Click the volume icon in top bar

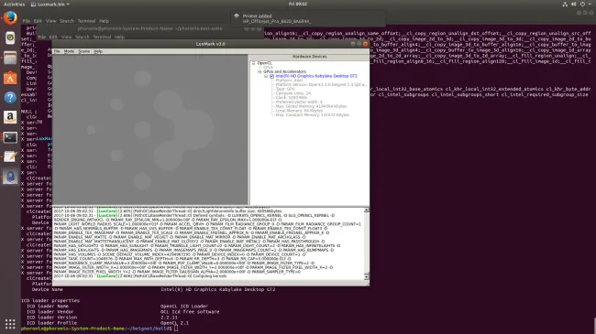pyautogui.click(x=574, y=5)
